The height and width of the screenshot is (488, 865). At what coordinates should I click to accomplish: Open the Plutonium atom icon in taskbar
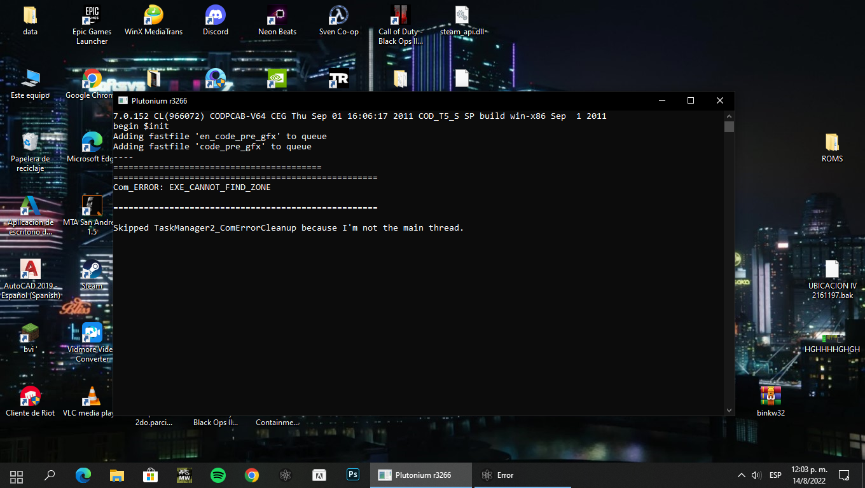286,475
